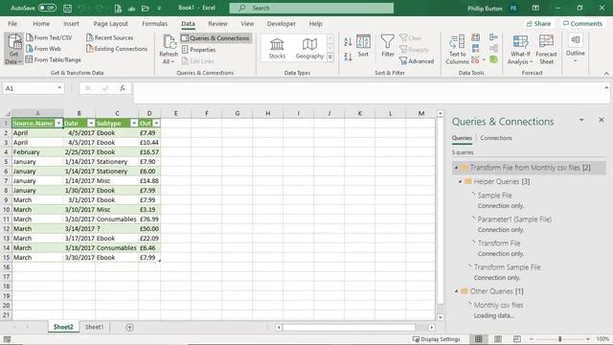This screenshot has height=345, width=613.
Task: Open Subtype column filter dropdown
Action: (x=134, y=124)
